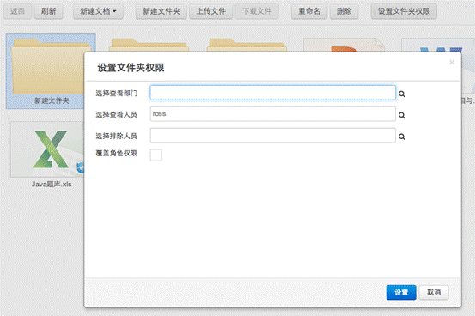This screenshot has width=475, height=316.
Task: Click the 上传文件 button
Action: [x=211, y=11]
